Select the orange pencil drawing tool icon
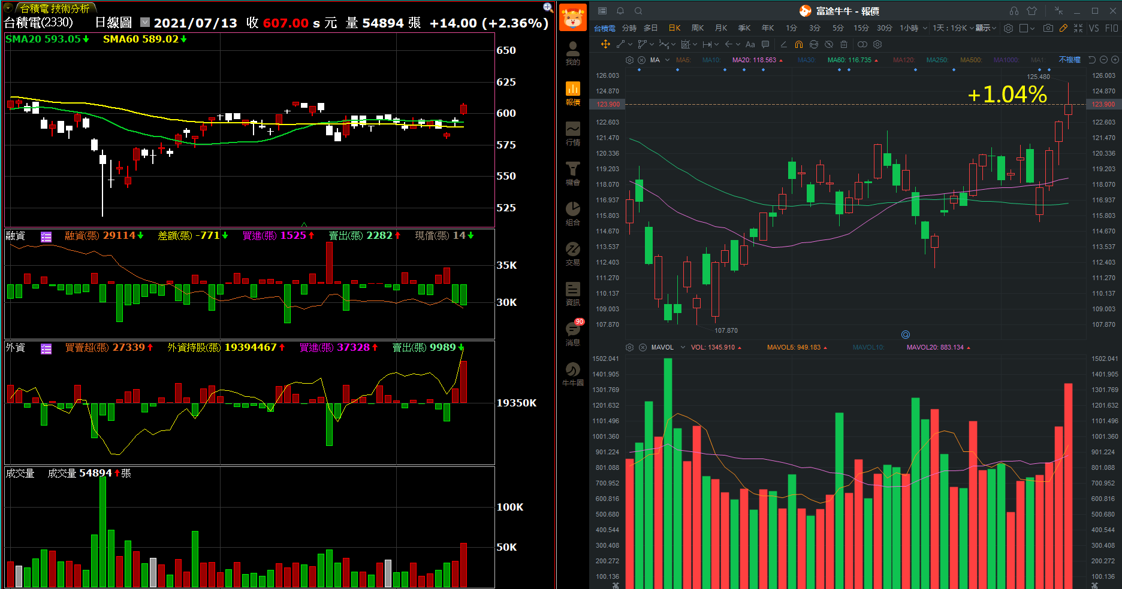 click(x=1063, y=28)
